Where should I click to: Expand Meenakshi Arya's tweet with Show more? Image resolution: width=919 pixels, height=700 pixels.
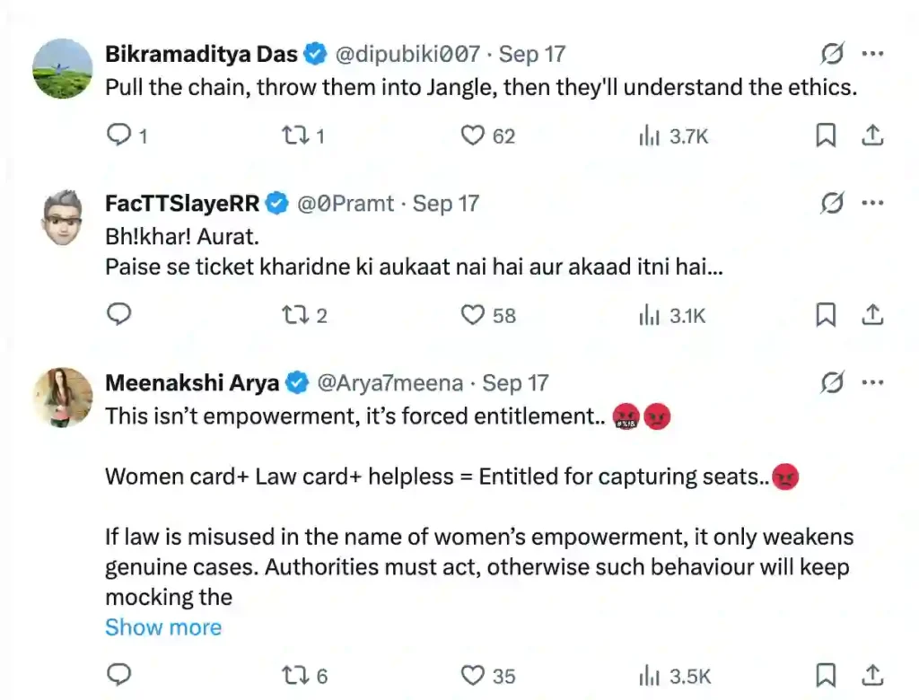click(x=163, y=627)
